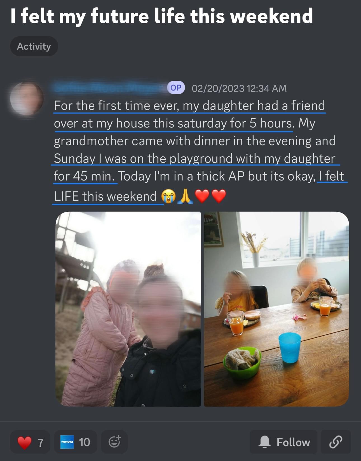
Task: Select the Activity tag
Action: (34, 46)
